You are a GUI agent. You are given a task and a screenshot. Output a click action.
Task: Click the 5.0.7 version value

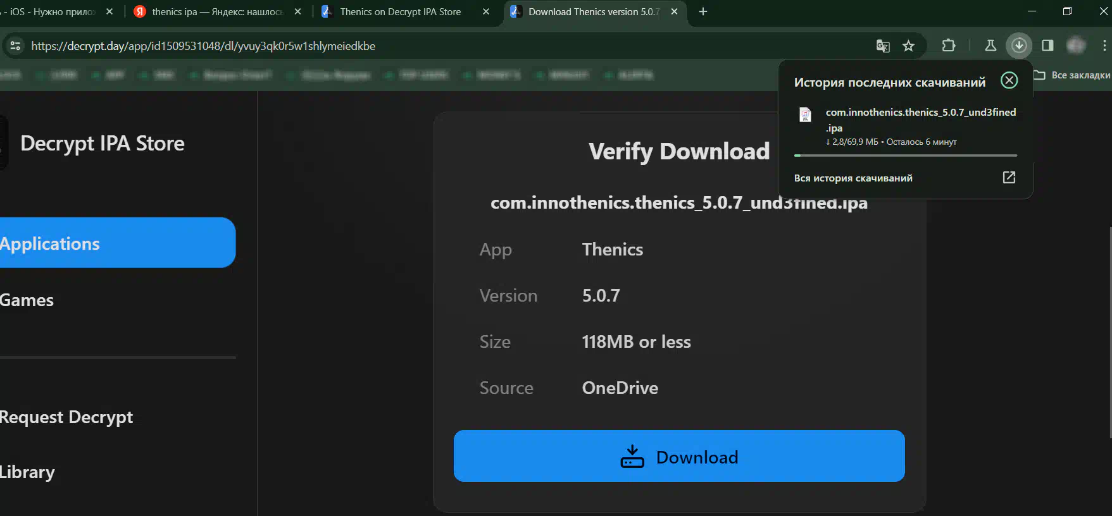(x=601, y=295)
